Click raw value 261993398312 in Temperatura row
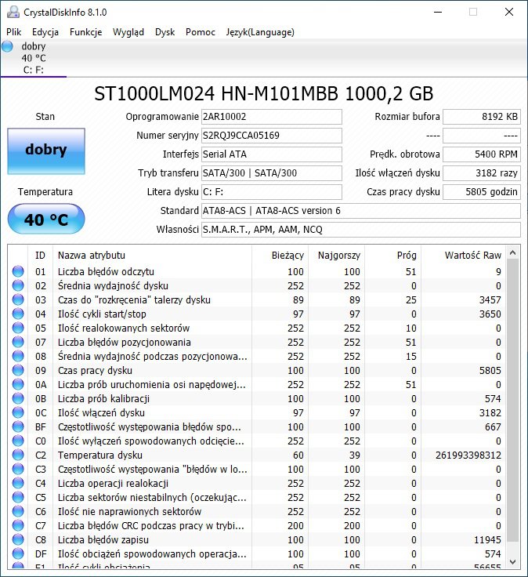The width and height of the screenshot is (528, 577). [468, 455]
